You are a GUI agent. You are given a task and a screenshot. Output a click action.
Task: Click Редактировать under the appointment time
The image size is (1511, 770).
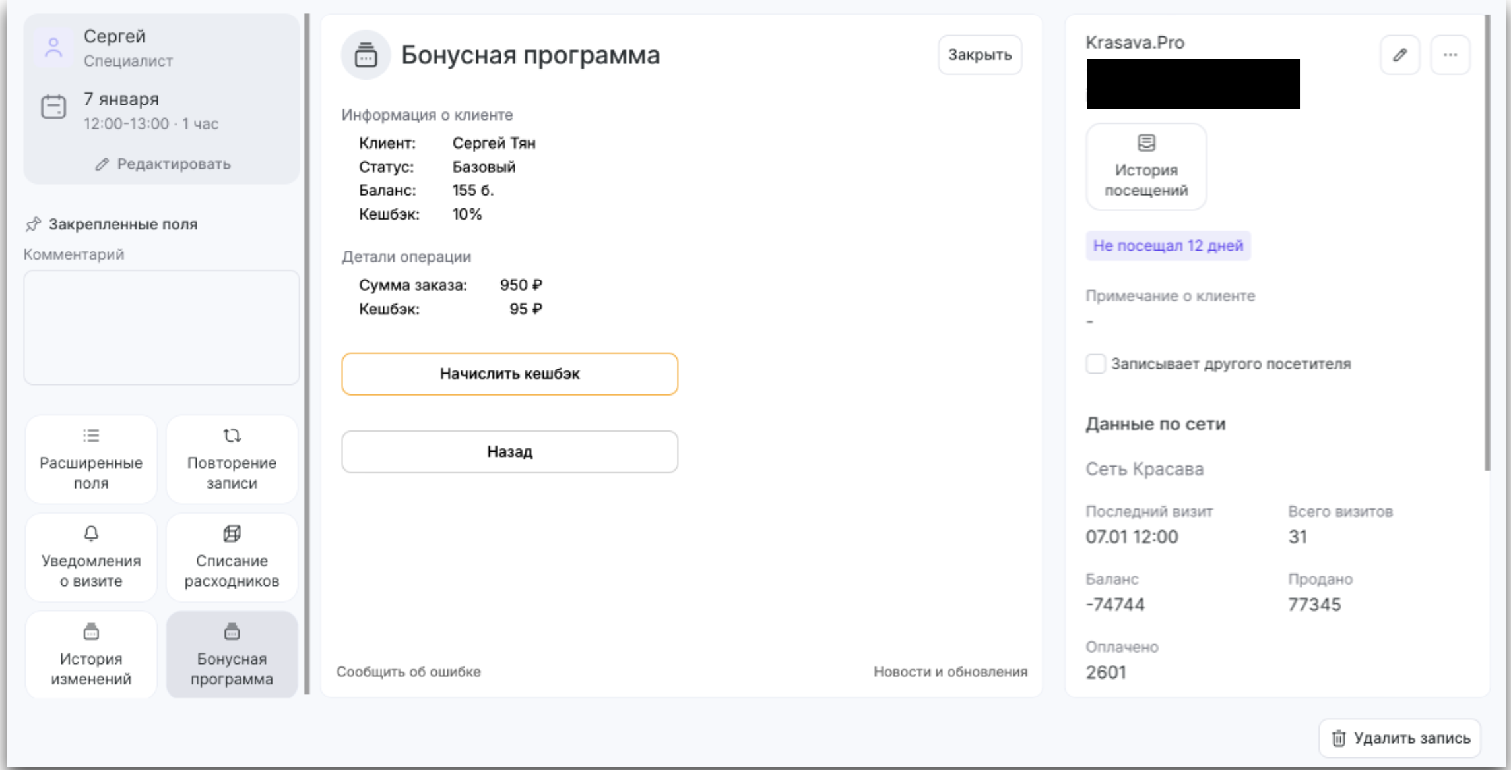(x=163, y=164)
